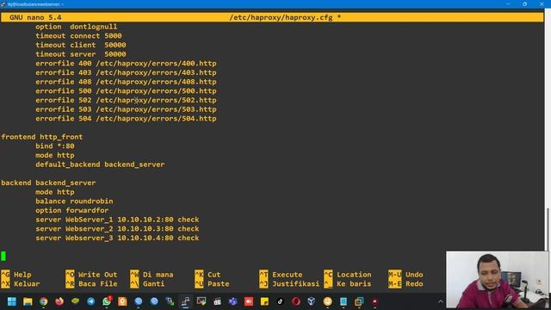Click the /etc/haproxy/haproxy.cfg filename in nano header
Viewport: 551px width, 310px height.
pos(281,17)
